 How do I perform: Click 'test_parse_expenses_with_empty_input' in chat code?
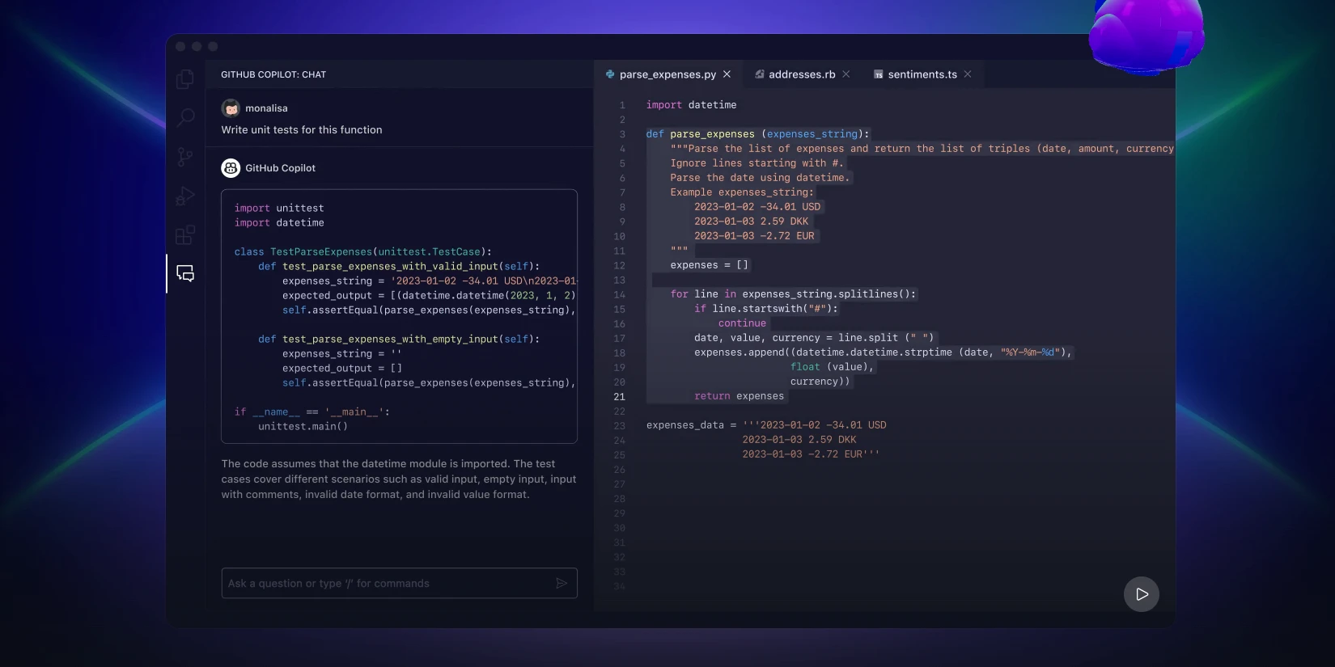coord(389,340)
